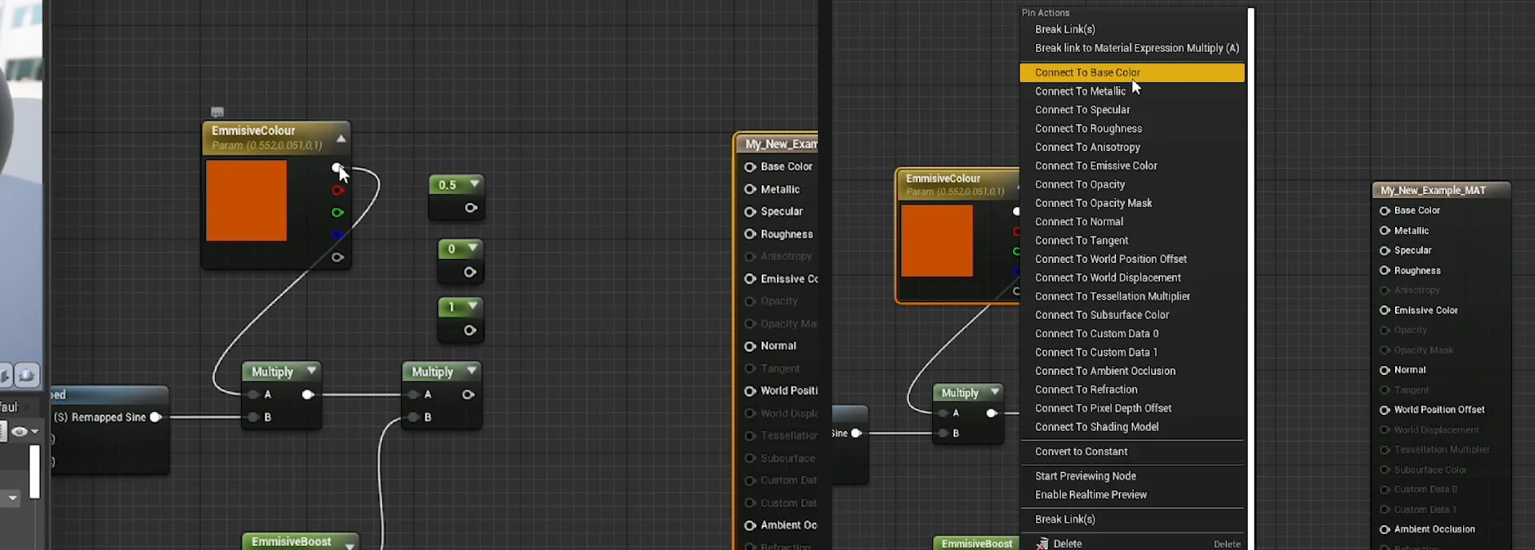This screenshot has height=550, width=1535.
Task: Click Ambient Occlusion pin on My_New_Example_MAT
Action: tap(1385, 529)
